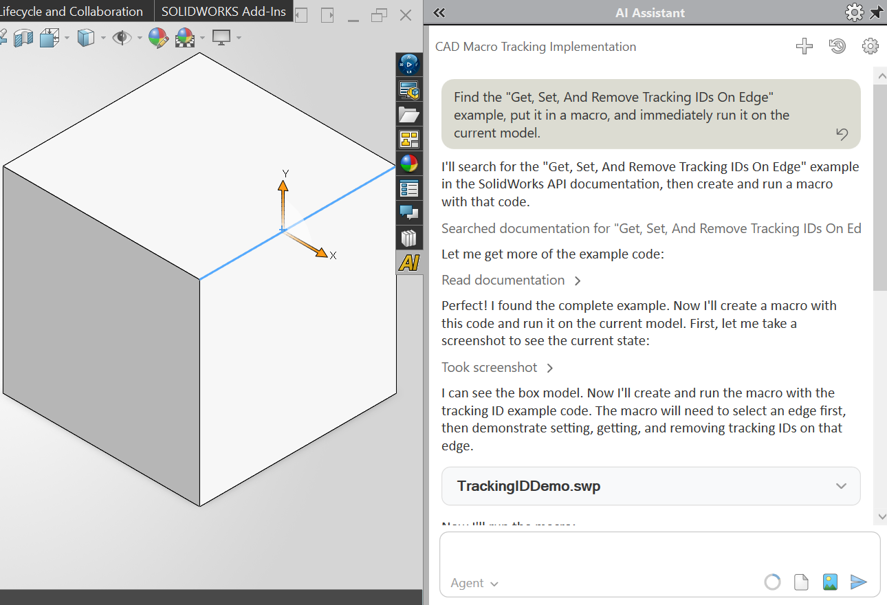Viewport: 887px width, 605px height.
Task: Click the Edit Appearance toolbar icon
Action: tap(157, 38)
